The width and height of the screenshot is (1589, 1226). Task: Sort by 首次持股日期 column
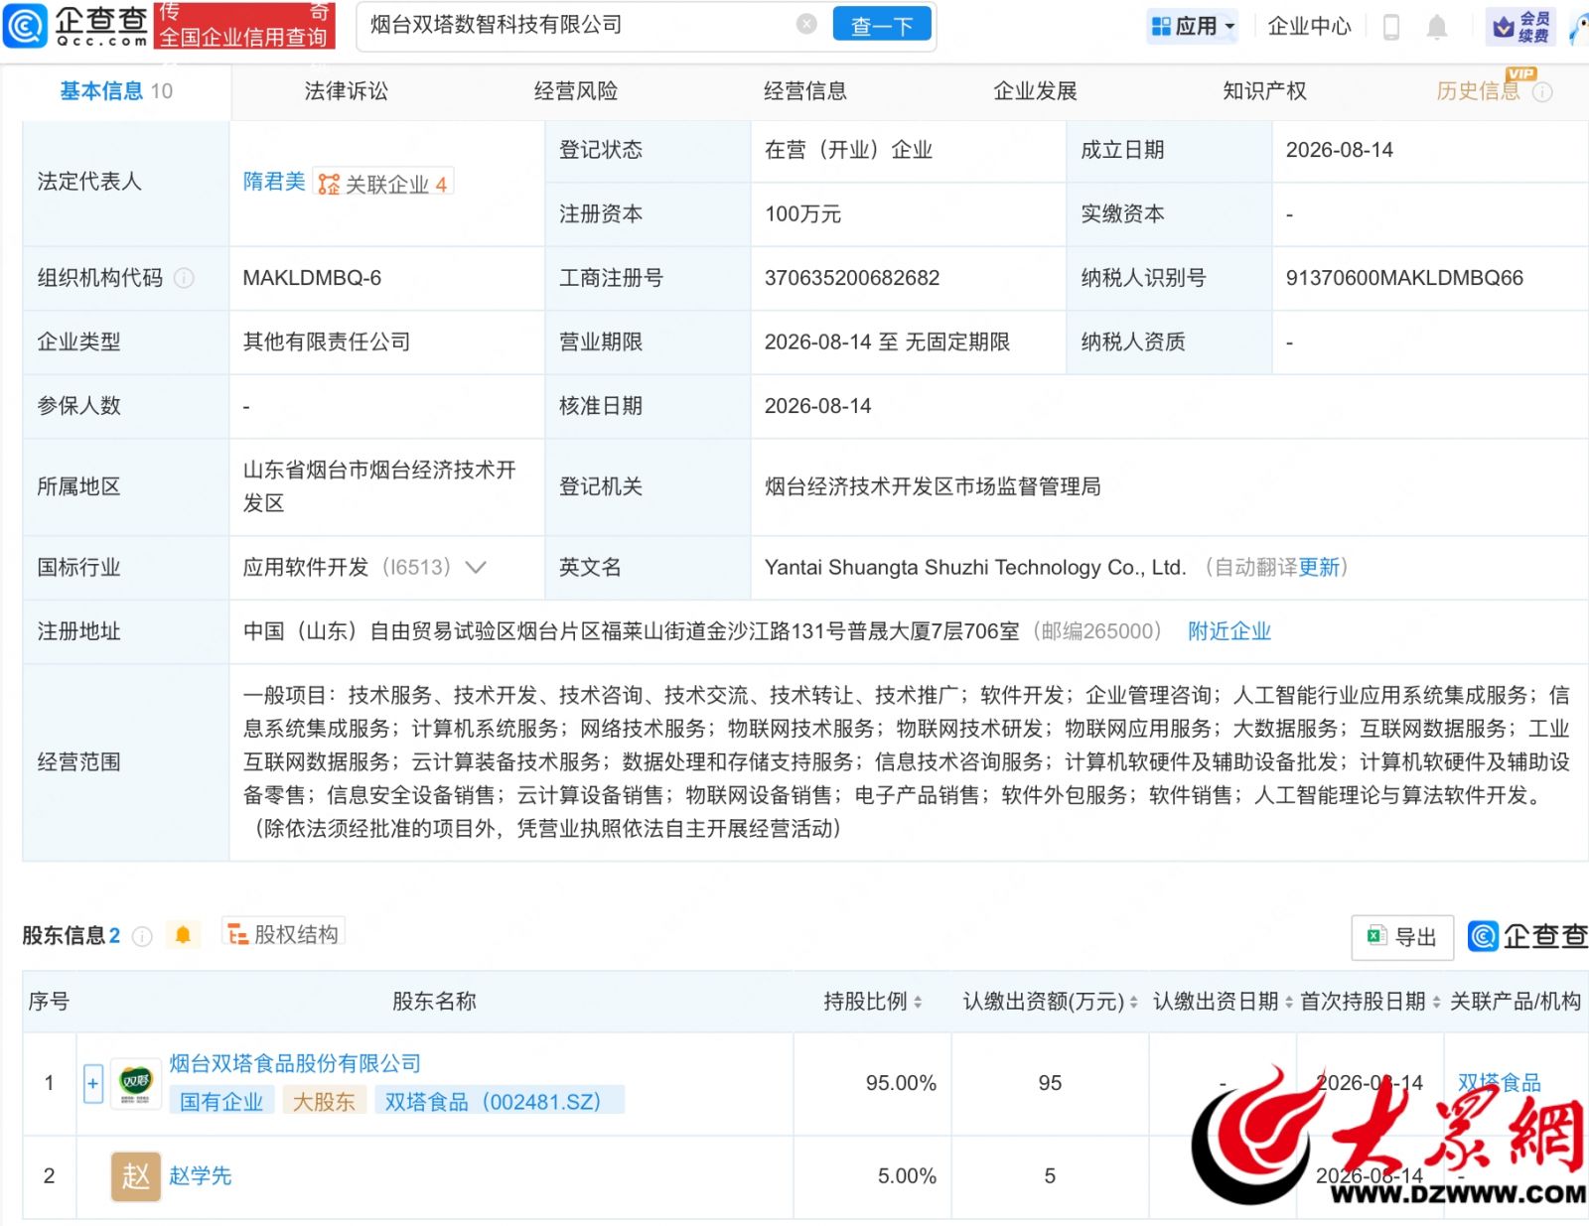tap(1435, 1003)
